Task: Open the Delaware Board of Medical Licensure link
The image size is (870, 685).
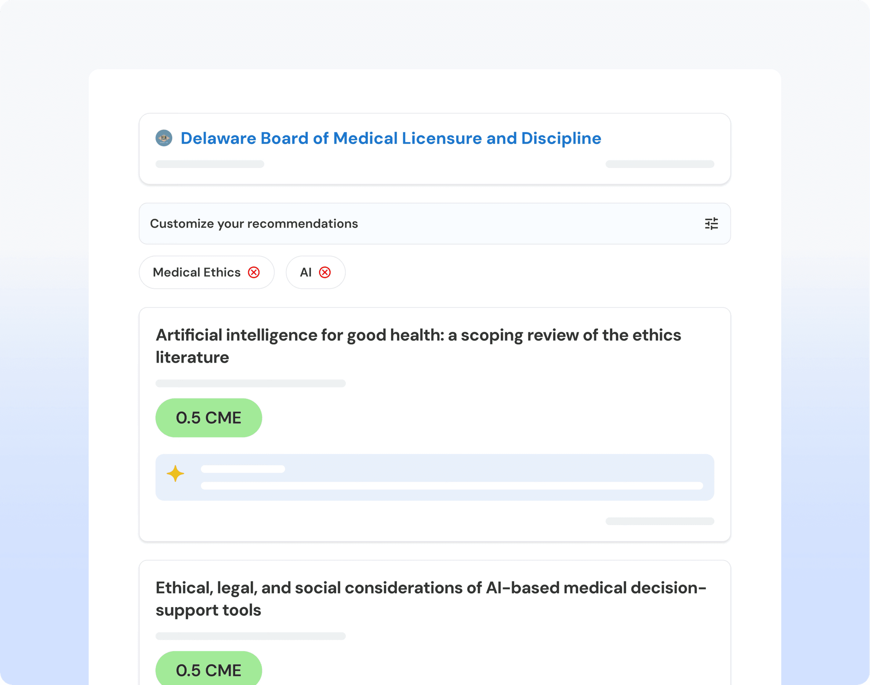Action: pyautogui.click(x=391, y=138)
